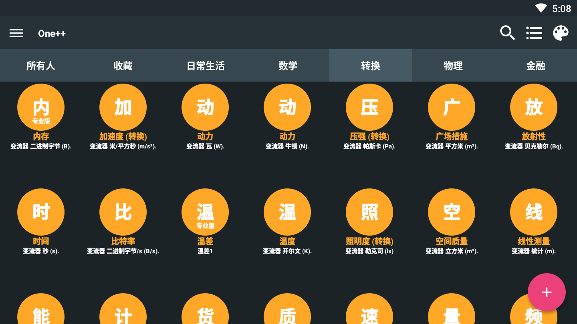The width and height of the screenshot is (577, 324).
Task: Open the color palette theme icon
Action: click(561, 33)
